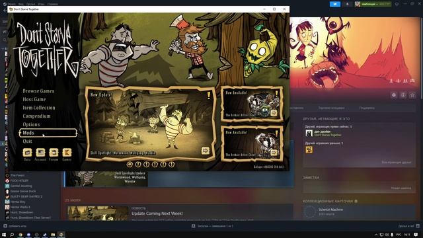Click New Update skill spotlight banner
This screenshot has width=423, height=238.
151,124
